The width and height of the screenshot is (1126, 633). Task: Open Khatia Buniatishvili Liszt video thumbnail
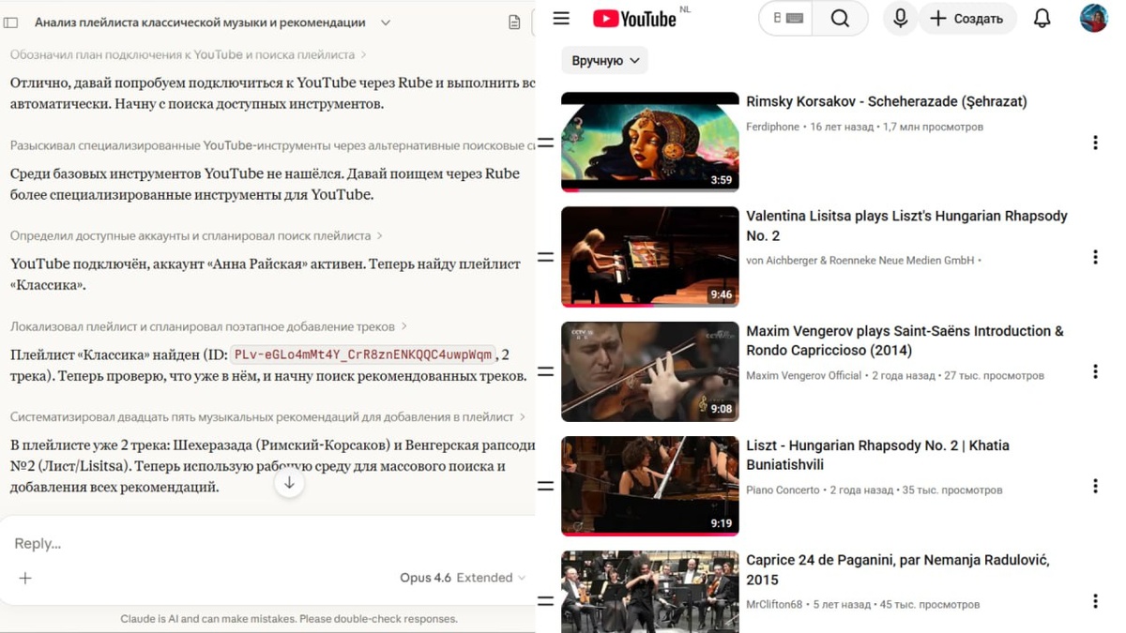pos(650,486)
